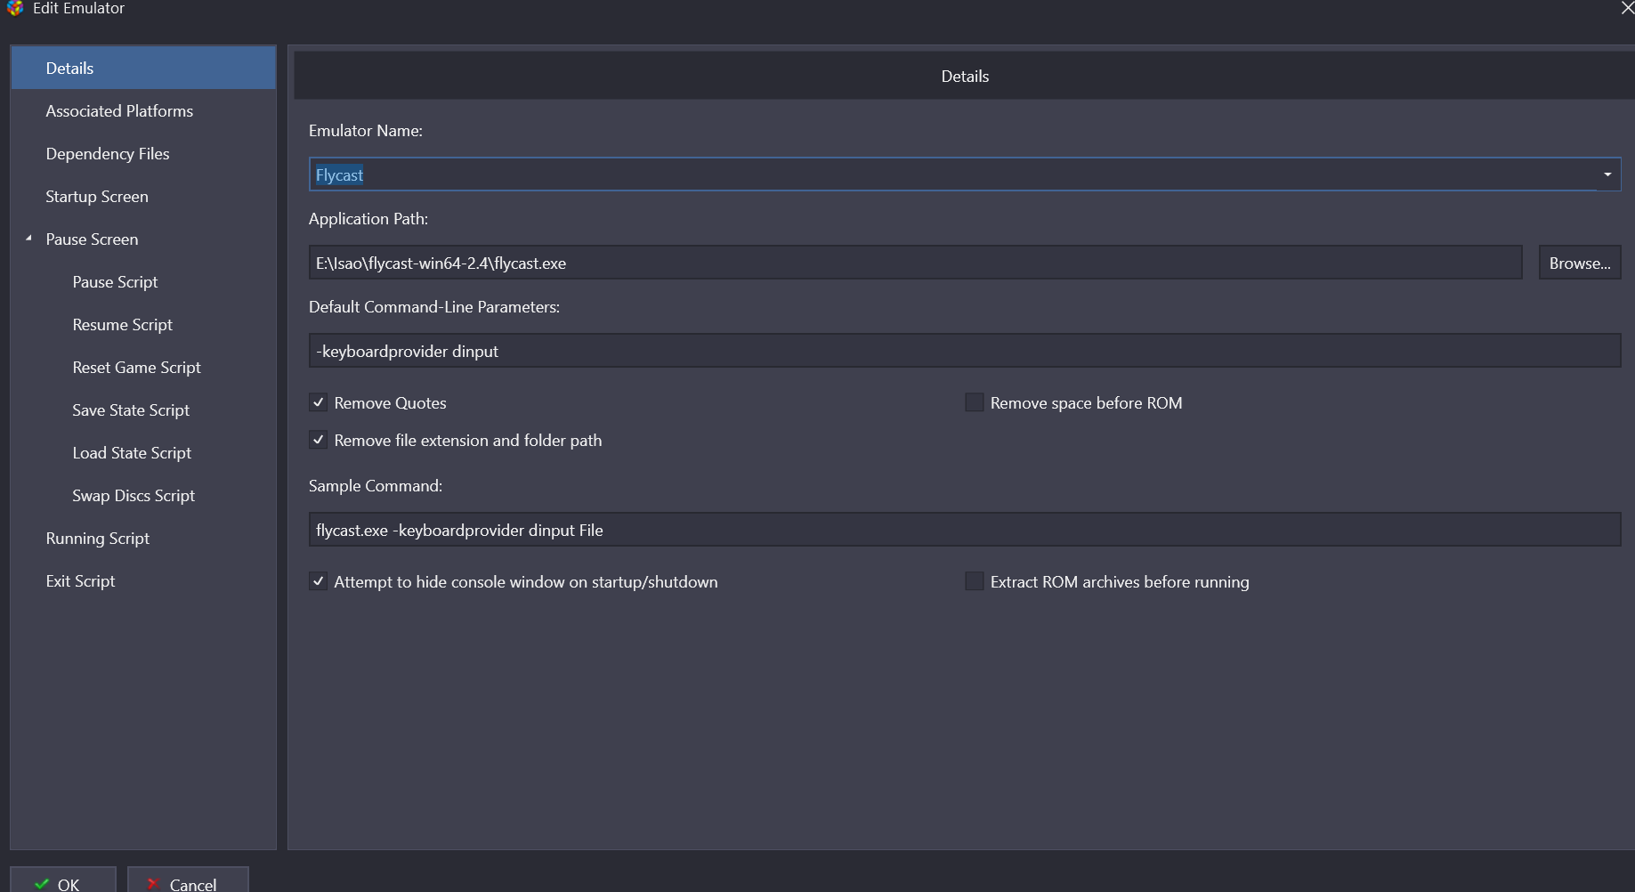Click the 'Sample Command:' label
Viewport: 1635px width, 892px height.
point(376,486)
